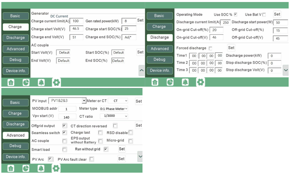Screen dimensions: 290x174
Task: Select Device info. tab in Advanced panel
Action: [x=15, y=157]
